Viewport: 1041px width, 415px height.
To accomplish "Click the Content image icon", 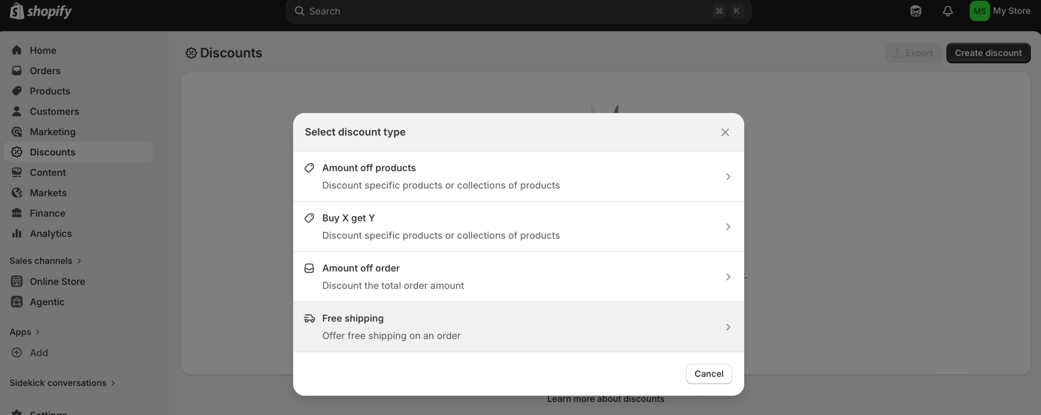I will 17,172.
